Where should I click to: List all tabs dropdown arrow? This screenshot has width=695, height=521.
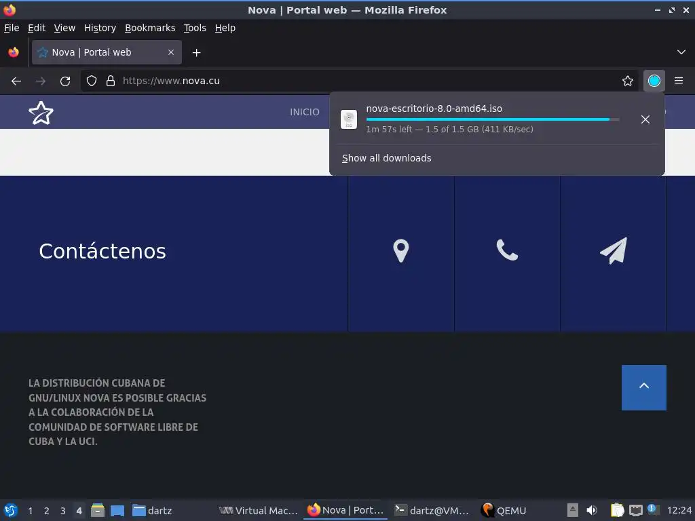point(681,52)
